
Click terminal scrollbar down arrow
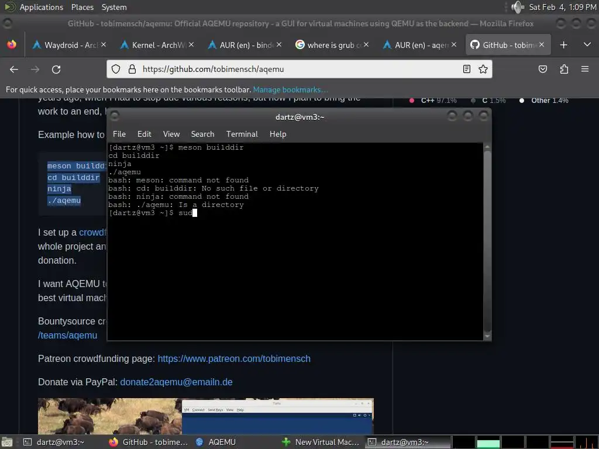487,336
